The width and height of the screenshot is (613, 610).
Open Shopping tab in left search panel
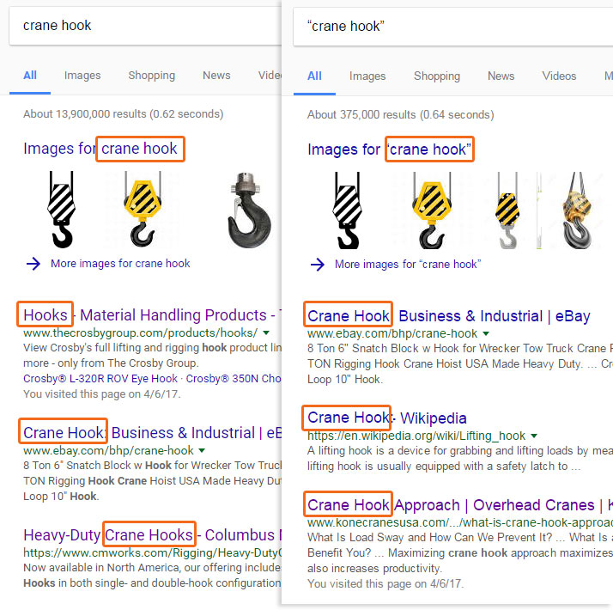[x=152, y=75]
